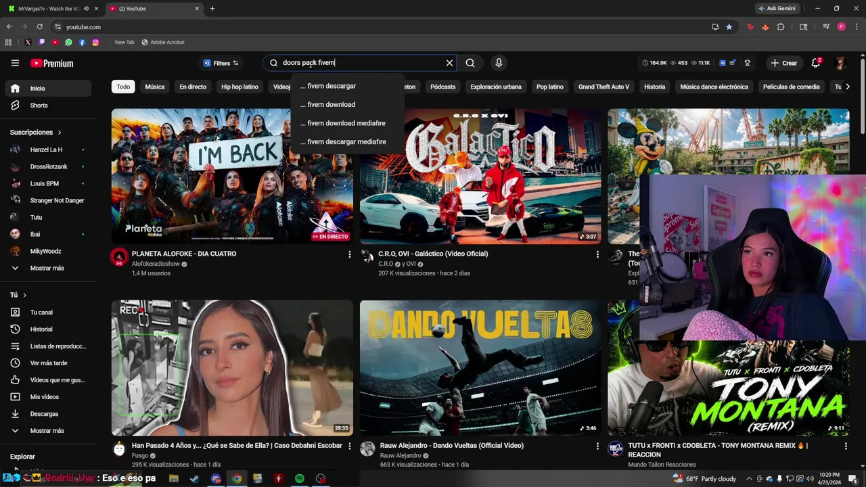Select the Todo category chip

pos(123,87)
